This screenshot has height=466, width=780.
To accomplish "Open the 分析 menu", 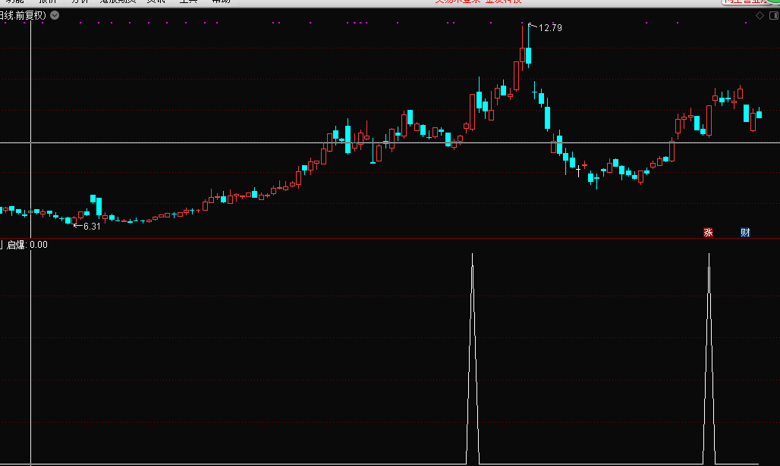I will [x=80, y=2].
